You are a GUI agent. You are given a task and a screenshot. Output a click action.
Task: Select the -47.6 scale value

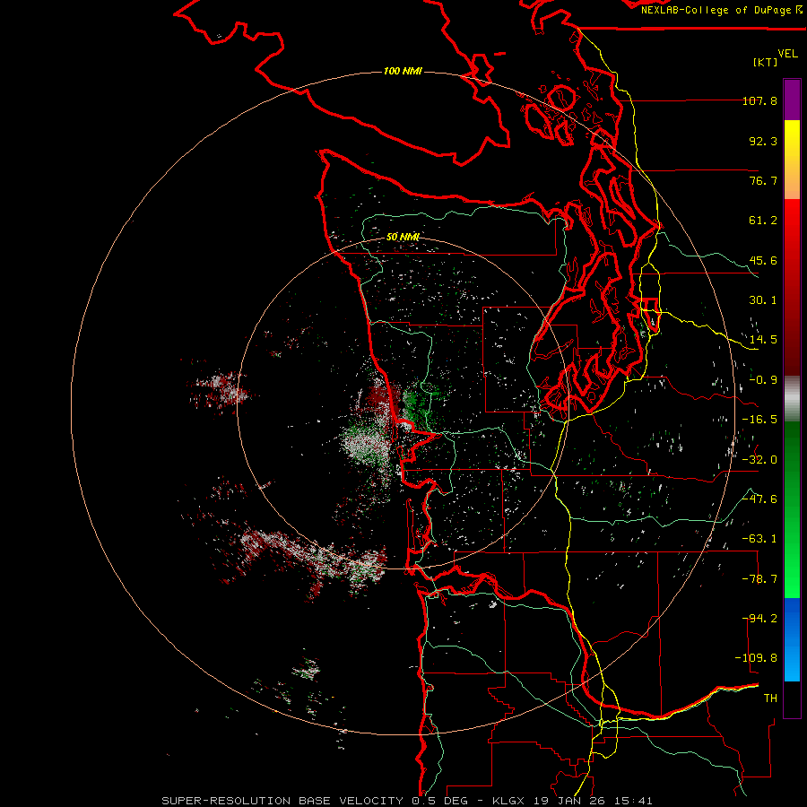point(759,499)
